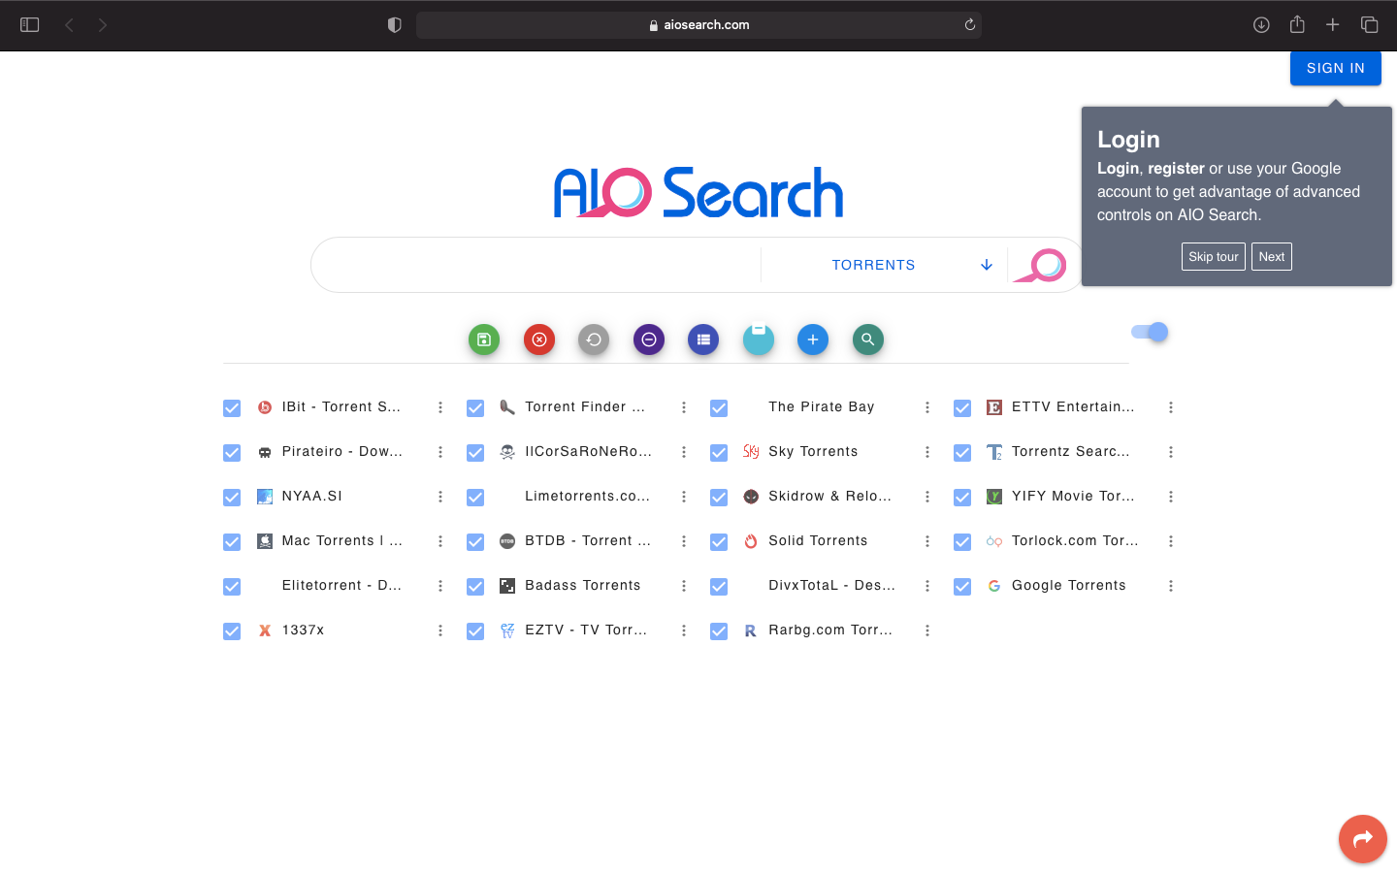Select IlCorSaRoNeRo... engine label
Screen dimensions: 1397x873
pyautogui.click(x=589, y=452)
